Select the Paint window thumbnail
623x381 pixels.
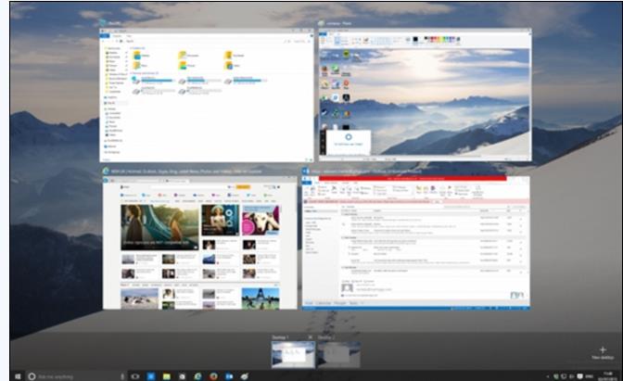tap(426, 95)
